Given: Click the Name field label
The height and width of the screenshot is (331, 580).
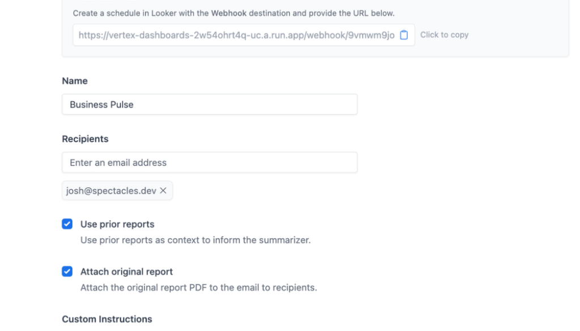Looking at the screenshot, I should point(75,81).
